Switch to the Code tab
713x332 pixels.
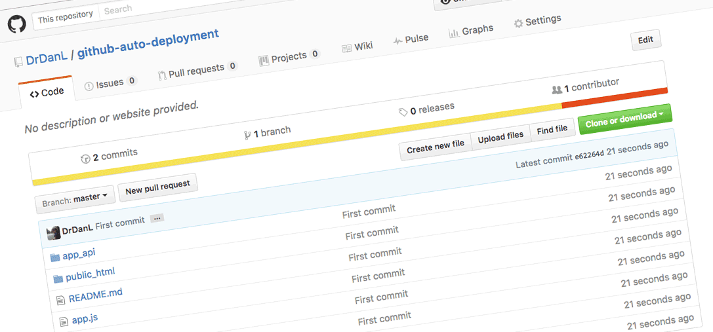pos(47,92)
